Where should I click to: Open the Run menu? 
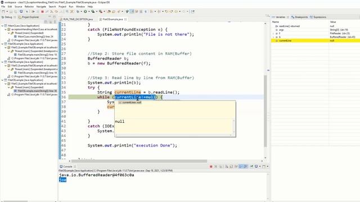pyautogui.click(x=71, y=7)
